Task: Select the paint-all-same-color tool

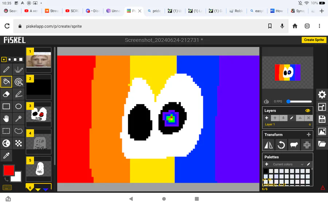Action: pyautogui.click(x=19, y=82)
